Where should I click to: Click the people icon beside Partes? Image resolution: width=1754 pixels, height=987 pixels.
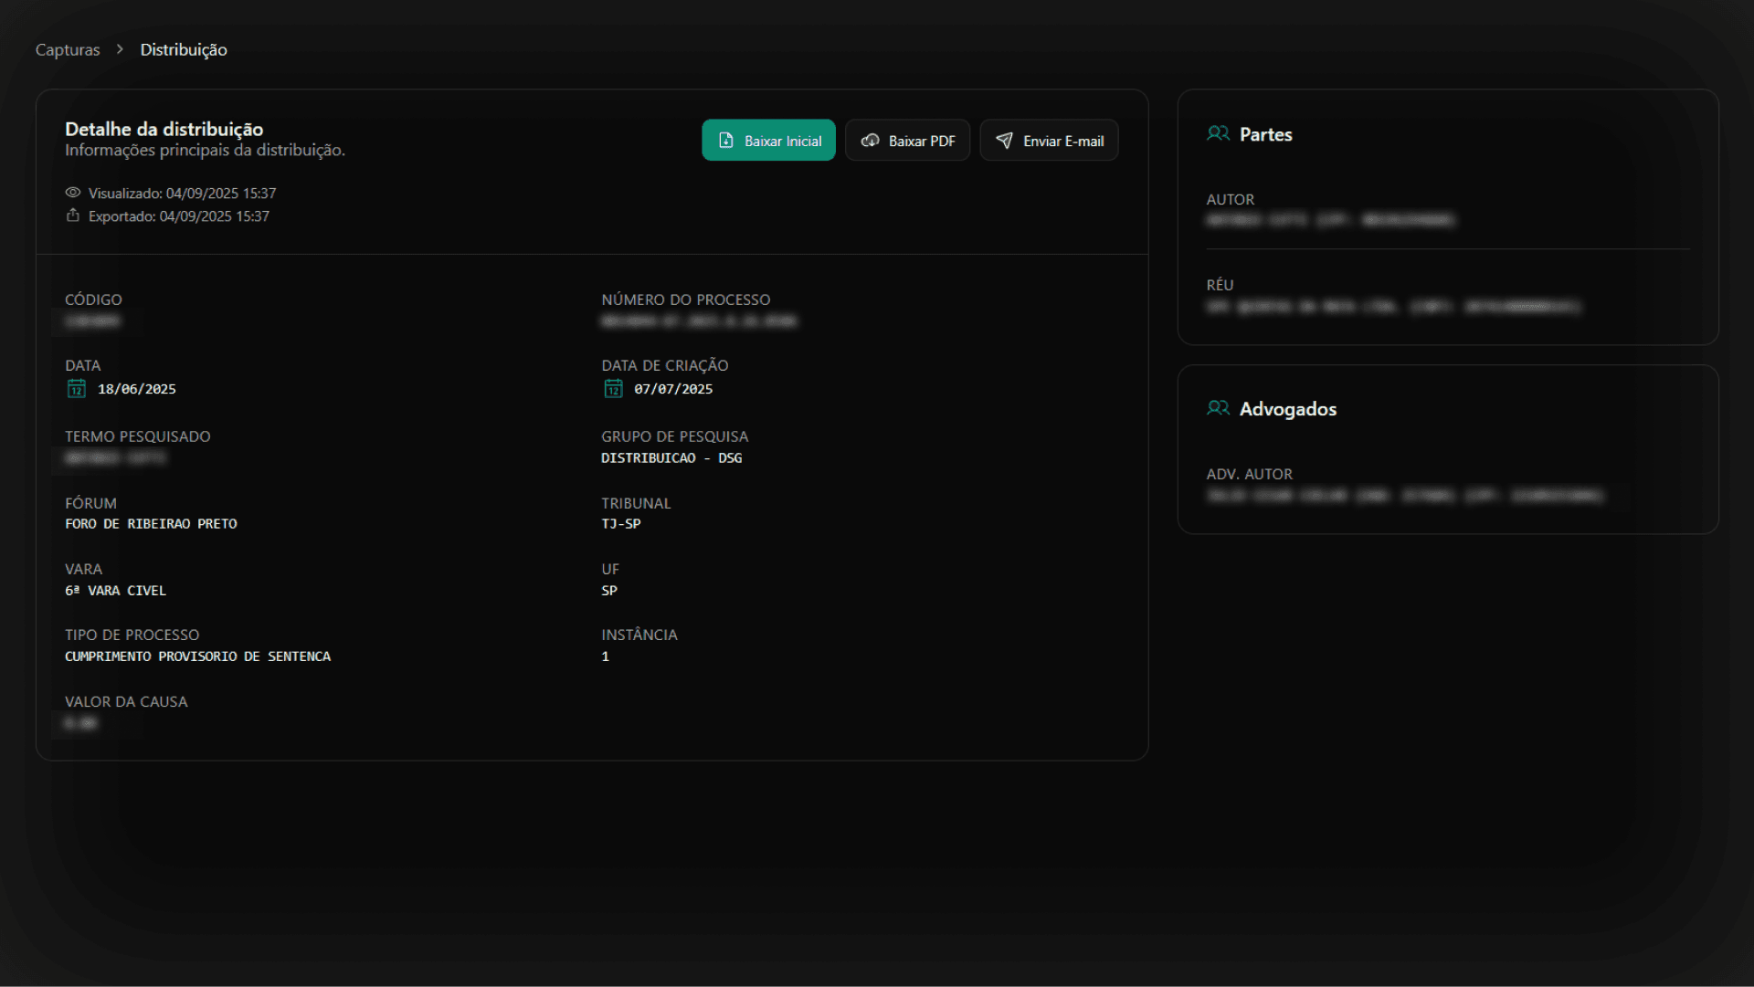pos(1218,134)
